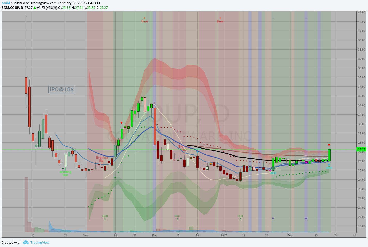Click the BATS:COUP, D symbol text
This screenshot has height=247, width=368.
pos(12,8)
